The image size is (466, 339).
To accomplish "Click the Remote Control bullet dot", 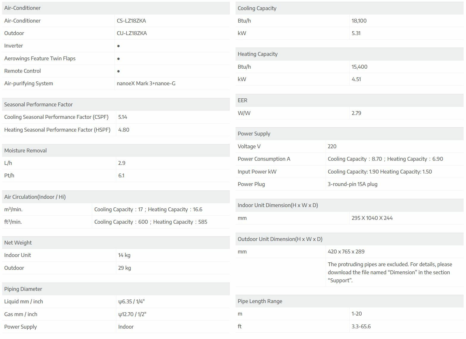I will (x=118, y=71).
